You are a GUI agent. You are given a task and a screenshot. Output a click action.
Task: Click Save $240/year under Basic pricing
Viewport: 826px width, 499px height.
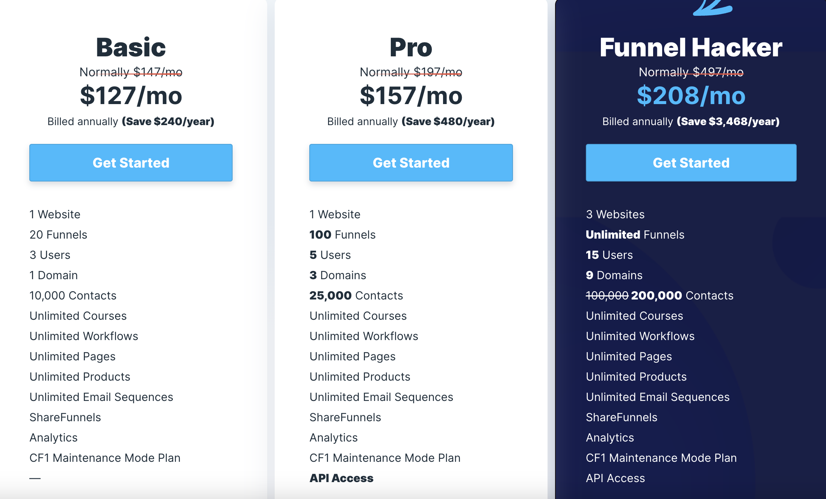click(168, 121)
